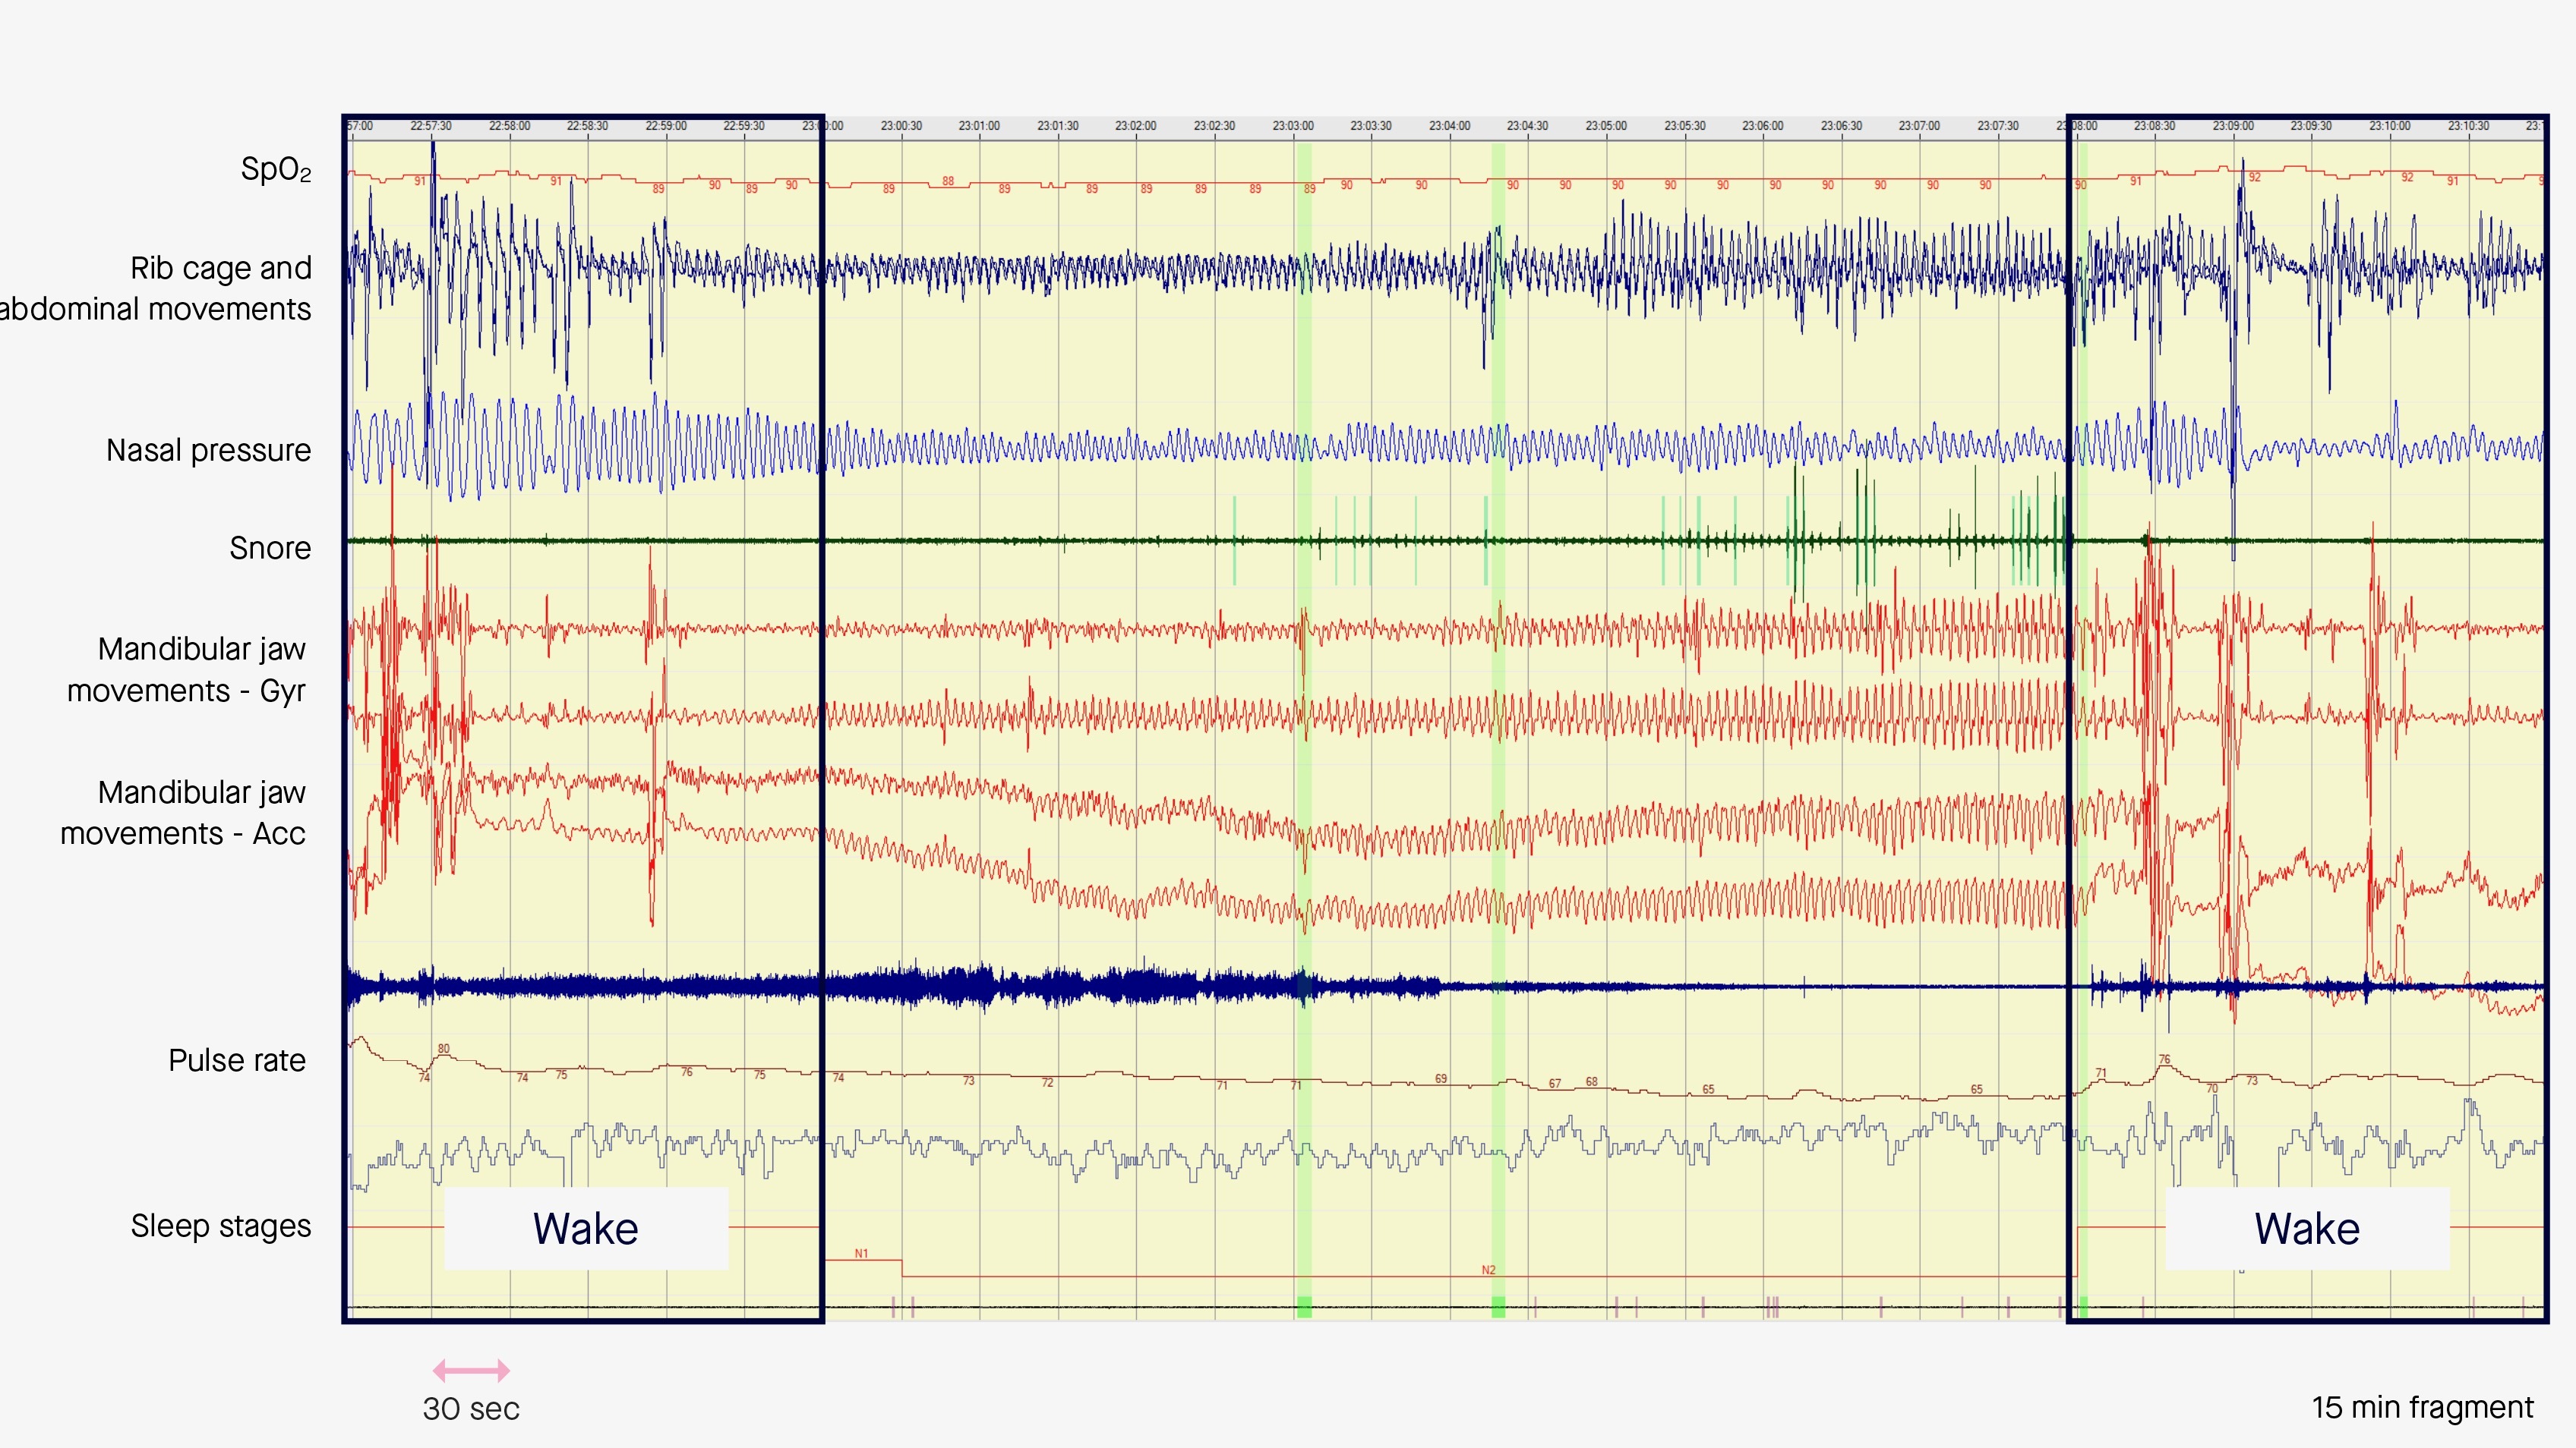Click the 22:58:00 time tick label
Image resolution: width=2576 pixels, height=1448 pixels.
pos(509,126)
